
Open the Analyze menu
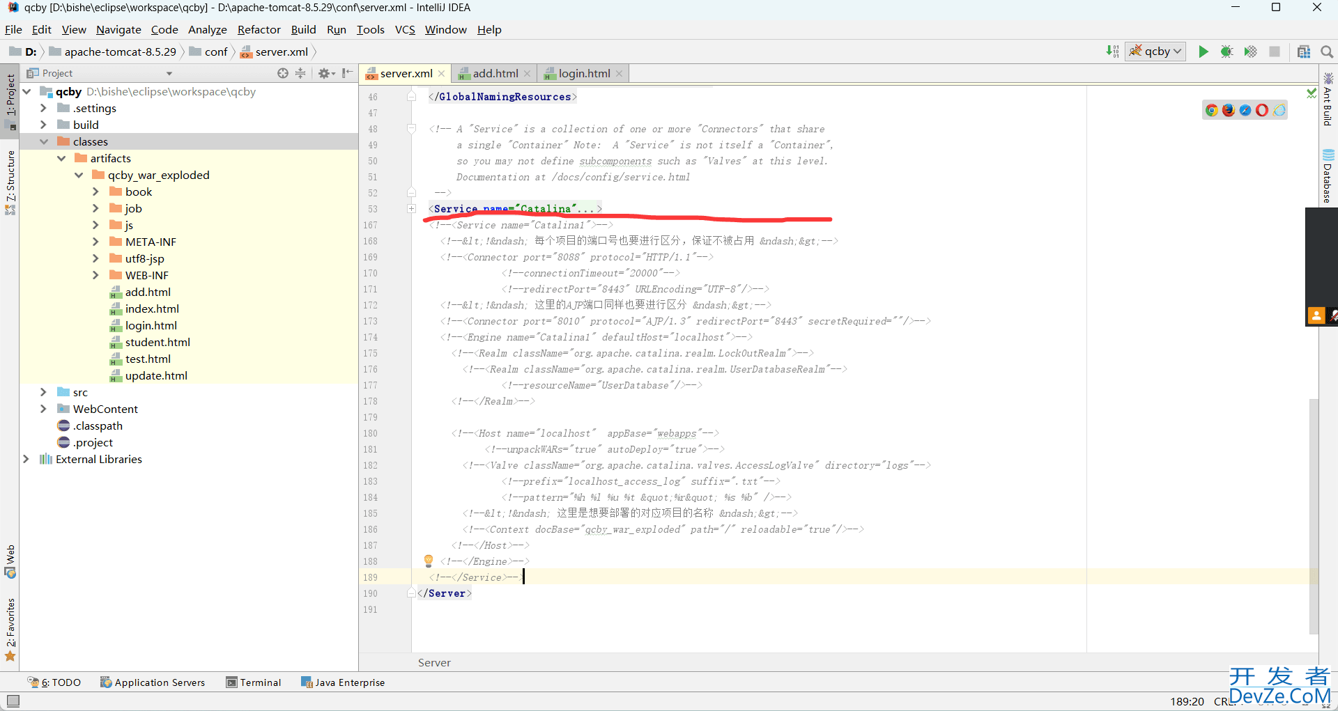tap(208, 29)
